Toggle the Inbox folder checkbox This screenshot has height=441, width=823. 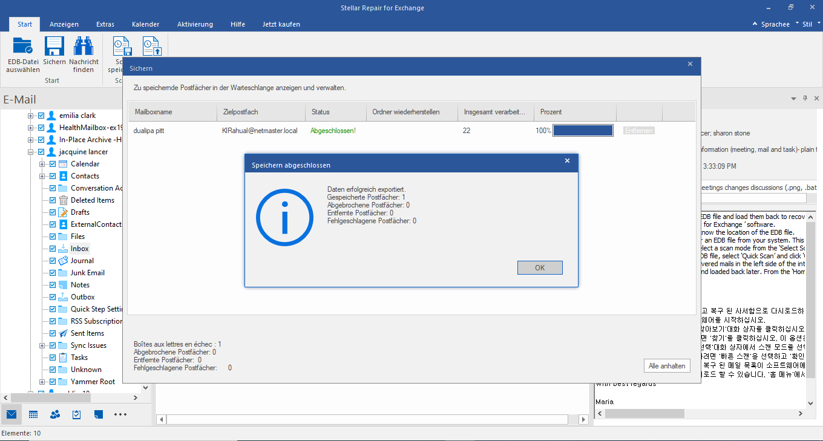(x=53, y=249)
